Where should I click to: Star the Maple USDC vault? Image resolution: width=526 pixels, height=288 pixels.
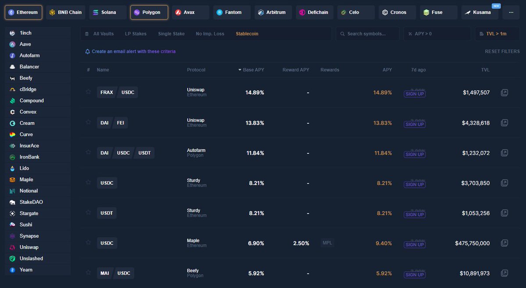point(88,242)
